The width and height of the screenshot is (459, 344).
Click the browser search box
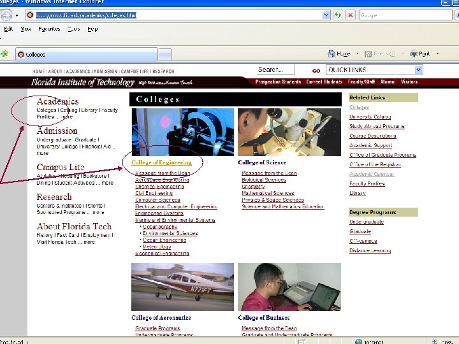pyautogui.click(x=405, y=15)
